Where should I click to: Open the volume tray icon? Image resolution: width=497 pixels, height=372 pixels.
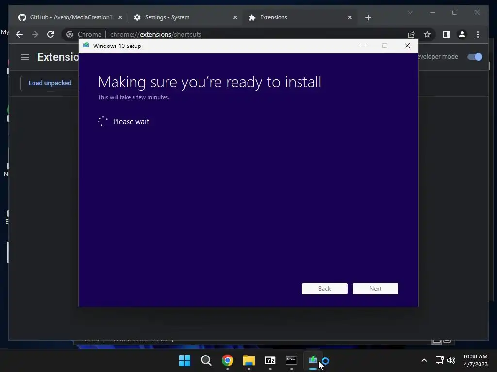tap(451, 360)
